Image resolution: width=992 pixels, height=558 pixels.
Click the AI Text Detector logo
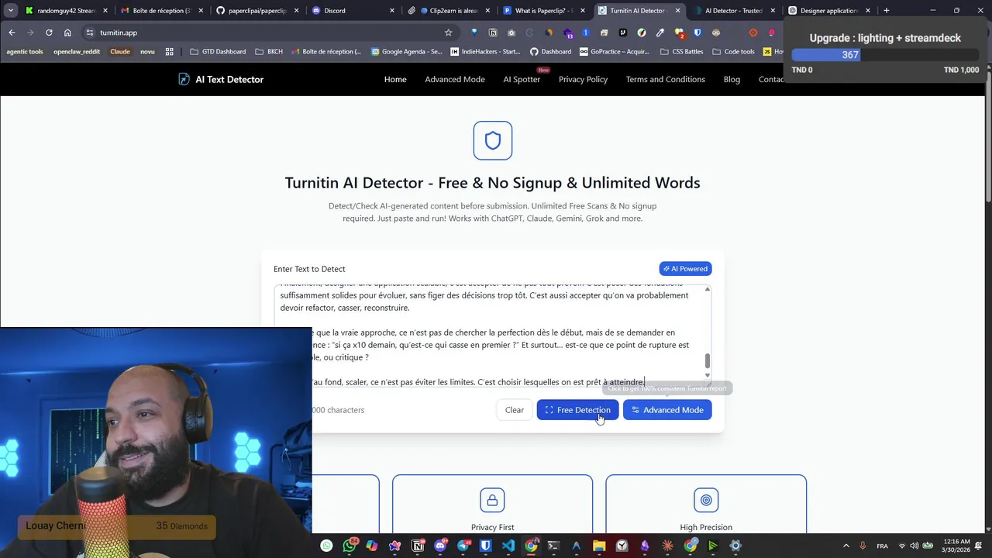[221, 79]
